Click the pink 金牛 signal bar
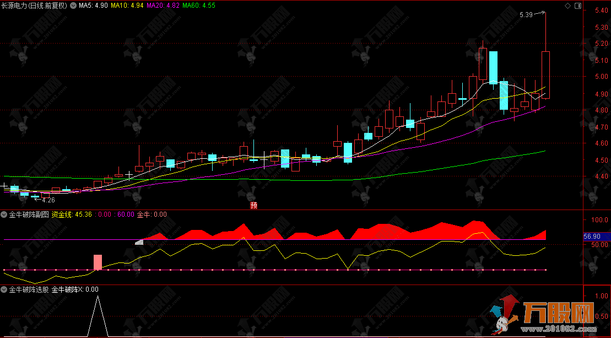The height and width of the screenshot is (338, 611). click(98, 262)
